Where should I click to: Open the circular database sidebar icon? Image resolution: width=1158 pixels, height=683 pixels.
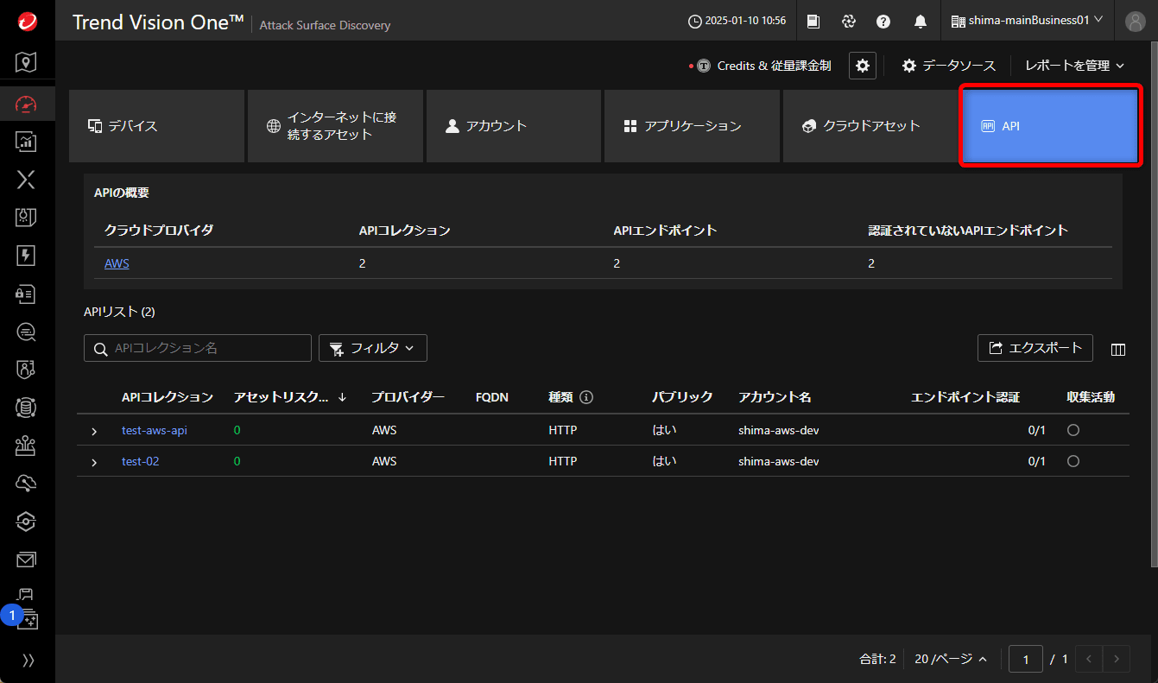(27, 407)
